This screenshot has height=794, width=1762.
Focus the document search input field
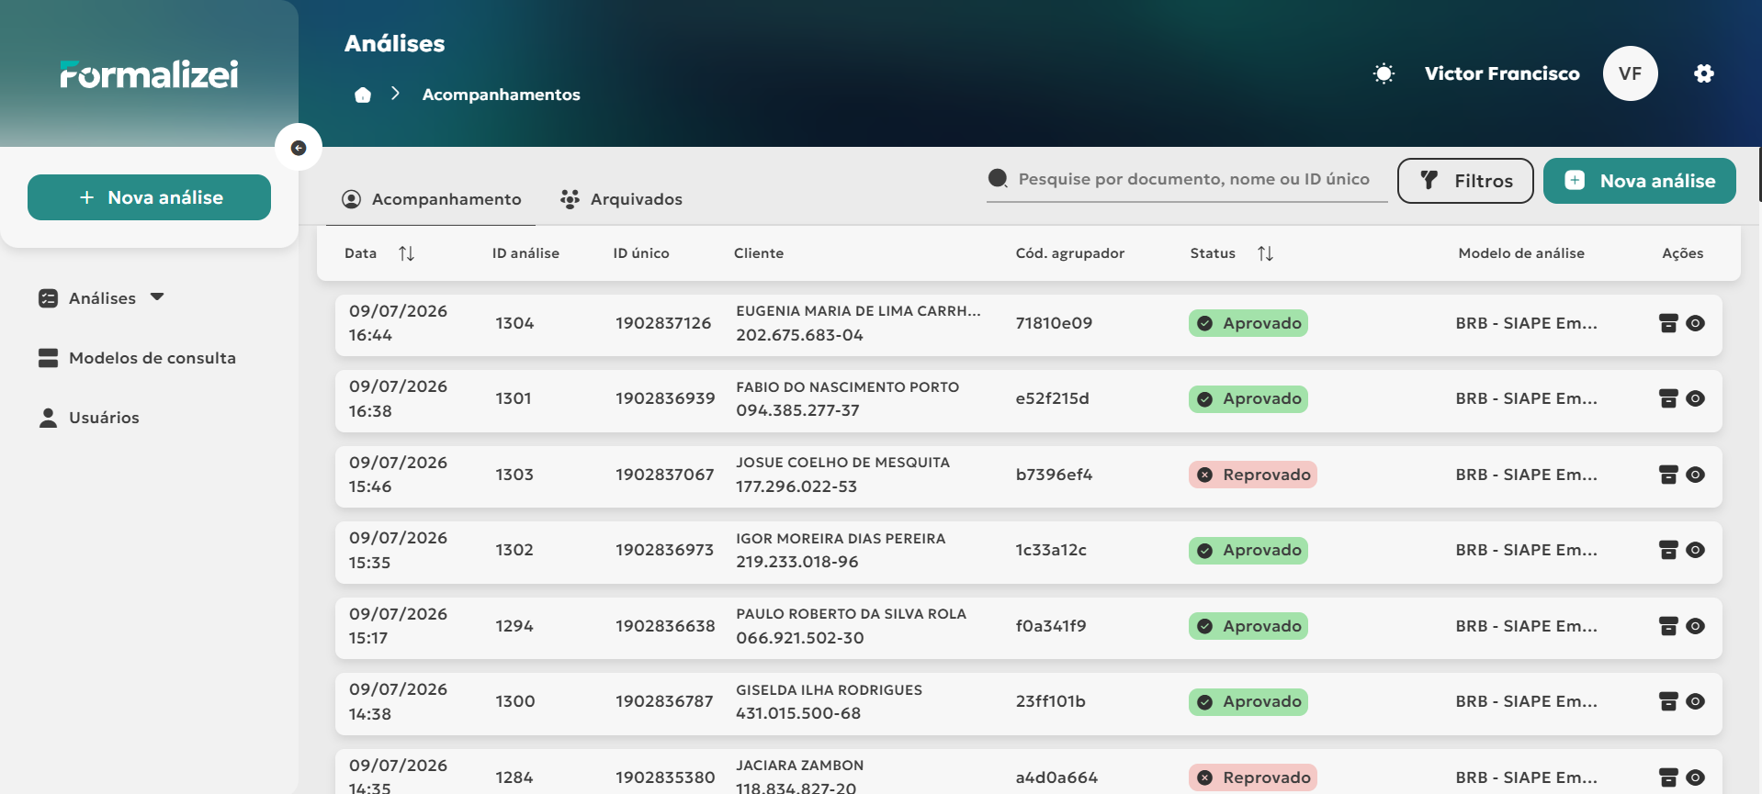1194,179
